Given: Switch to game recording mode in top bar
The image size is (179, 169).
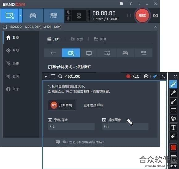Looking at the screenshot, I should (33, 15).
